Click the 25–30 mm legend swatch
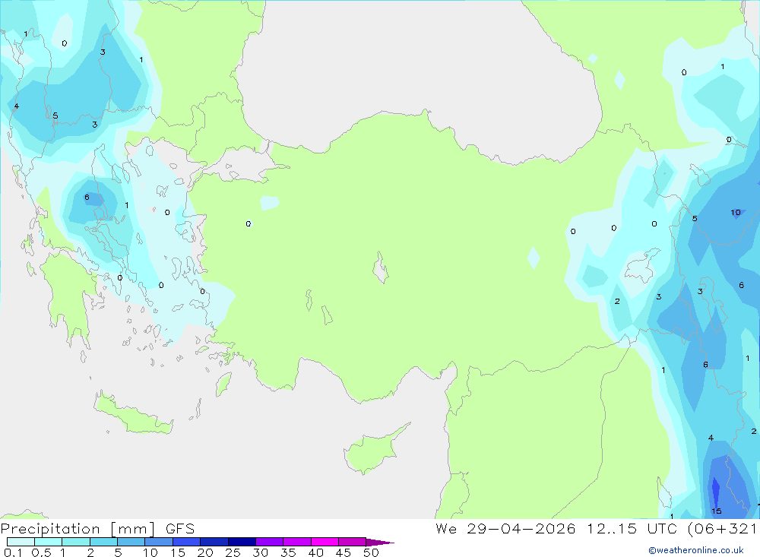760x557 pixels. [x=242, y=542]
